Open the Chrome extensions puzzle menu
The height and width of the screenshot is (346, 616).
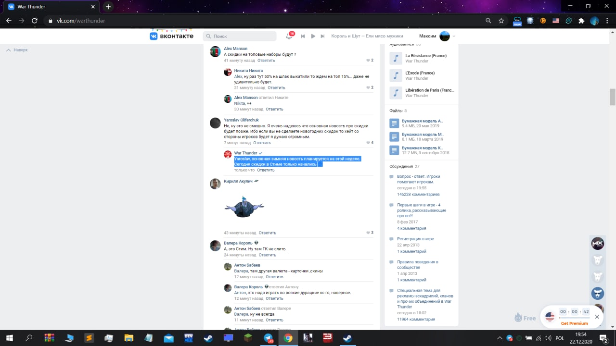tap(581, 21)
